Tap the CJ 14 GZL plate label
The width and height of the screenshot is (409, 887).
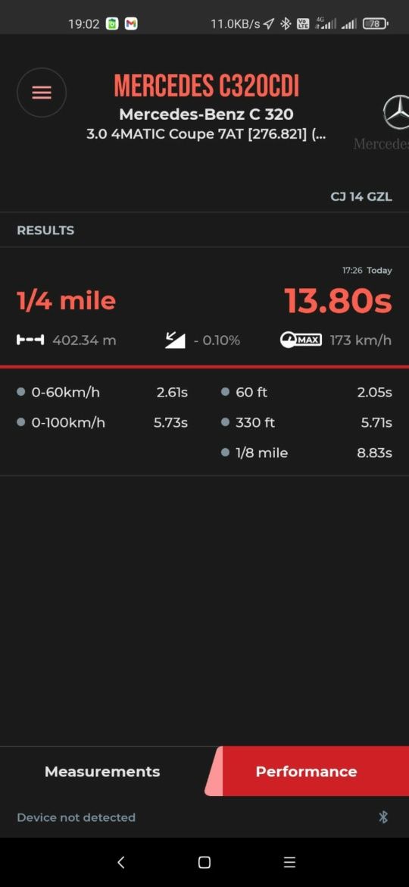[x=361, y=197]
